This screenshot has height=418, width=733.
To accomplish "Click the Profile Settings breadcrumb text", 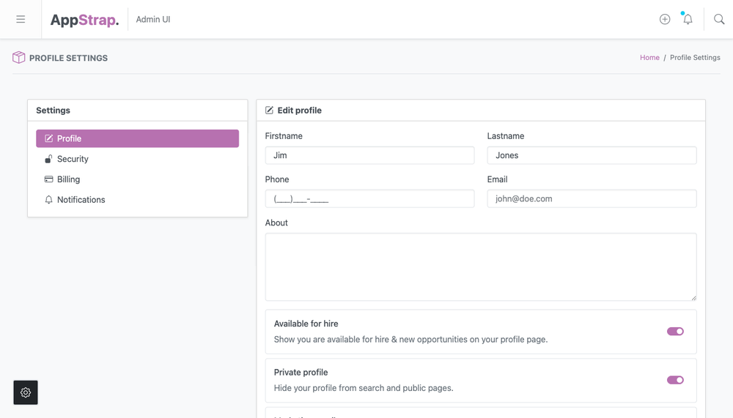I will [x=695, y=57].
